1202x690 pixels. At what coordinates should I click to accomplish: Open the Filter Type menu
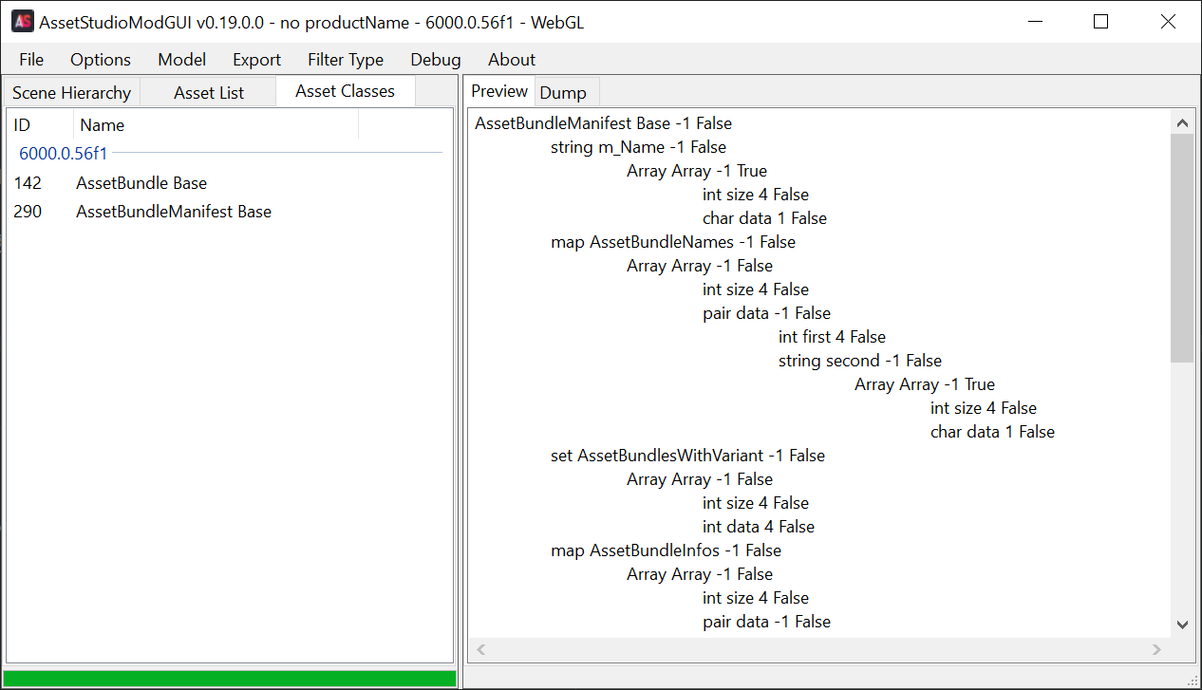click(346, 60)
